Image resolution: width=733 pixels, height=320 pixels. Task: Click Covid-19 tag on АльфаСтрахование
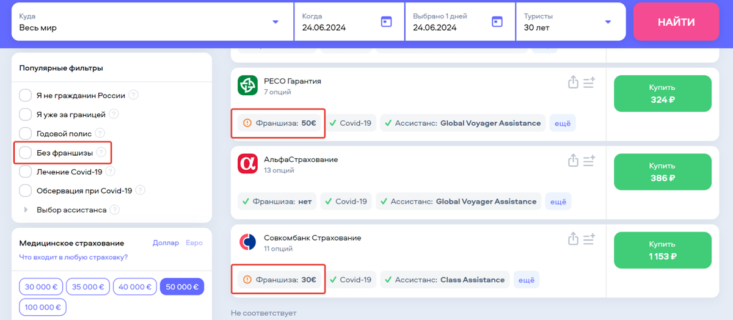(x=346, y=202)
